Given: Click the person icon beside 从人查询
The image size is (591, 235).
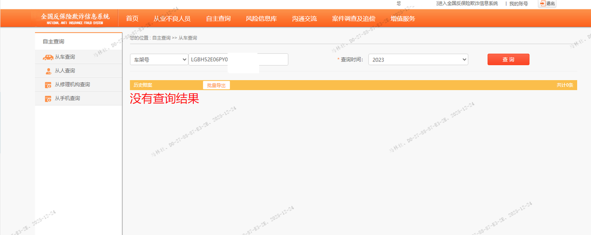Looking at the screenshot, I should point(48,71).
